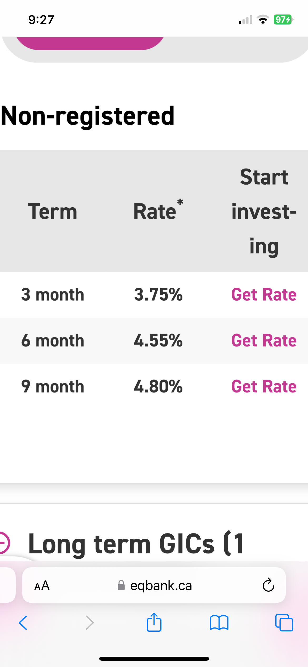Screen dimensions: 308x667
Task: Tap the Safari forward arrow
Action: tap(90, 623)
